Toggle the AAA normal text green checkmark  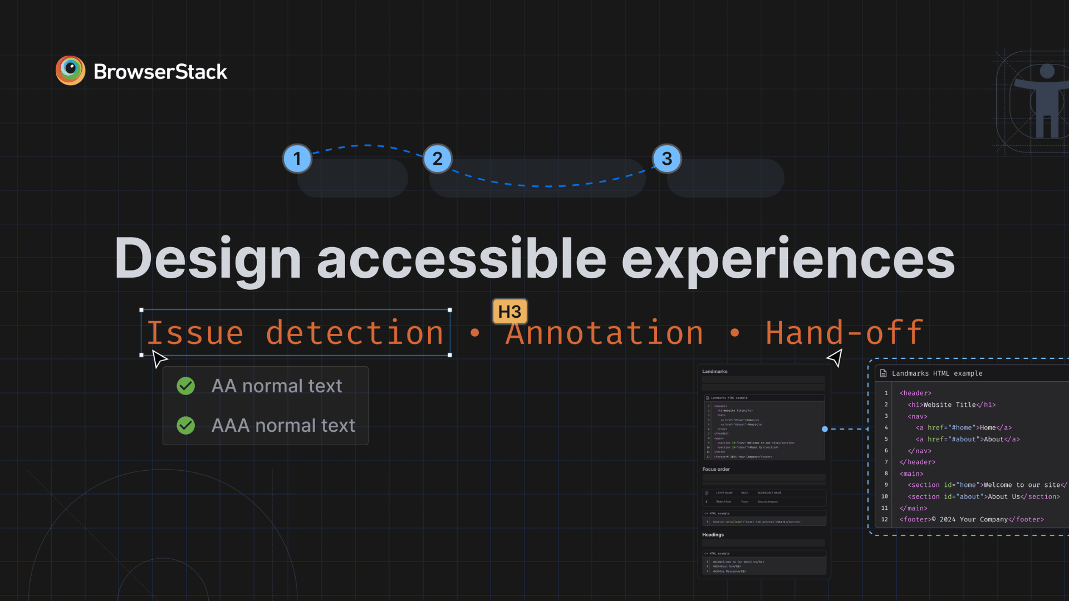pos(186,425)
